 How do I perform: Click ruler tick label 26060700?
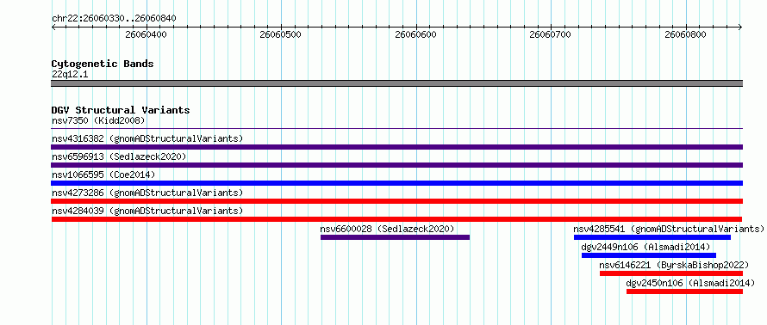click(x=551, y=34)
